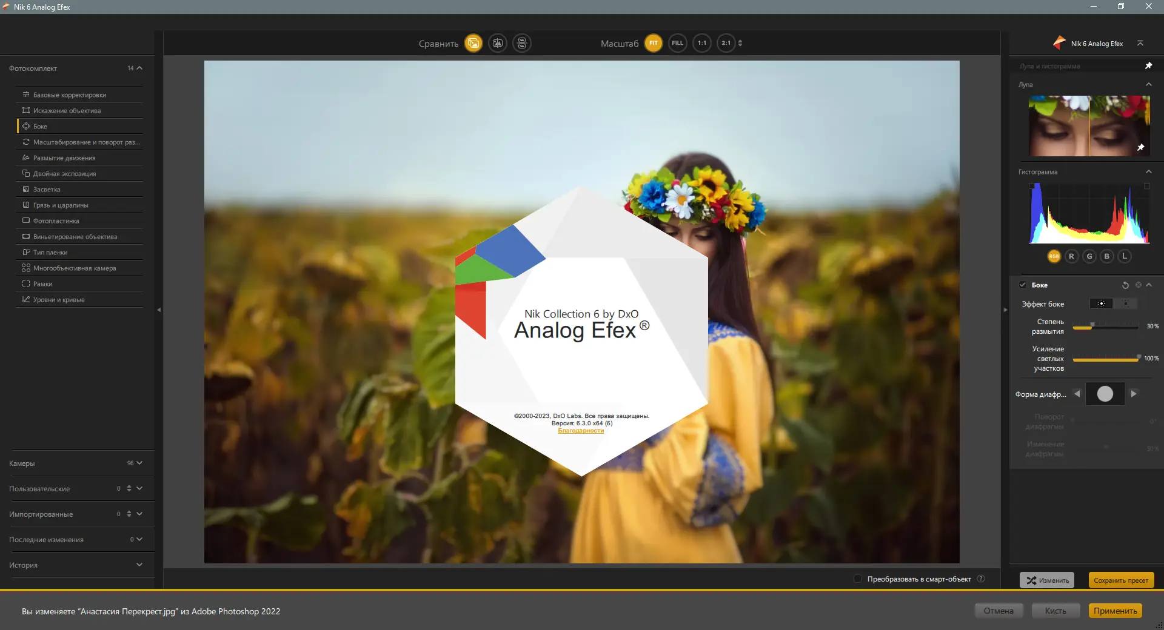1164x630 pixels.
Task: Set zoom to 1:1
Action: point(702,43)
